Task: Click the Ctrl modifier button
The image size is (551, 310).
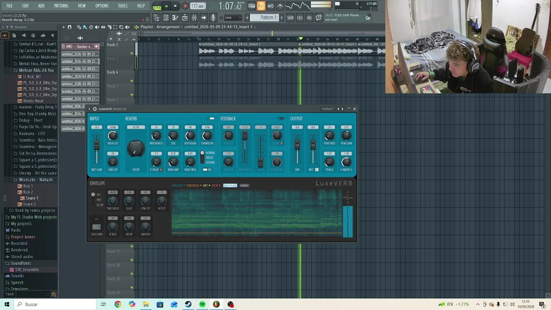Action: coord(300,18)
